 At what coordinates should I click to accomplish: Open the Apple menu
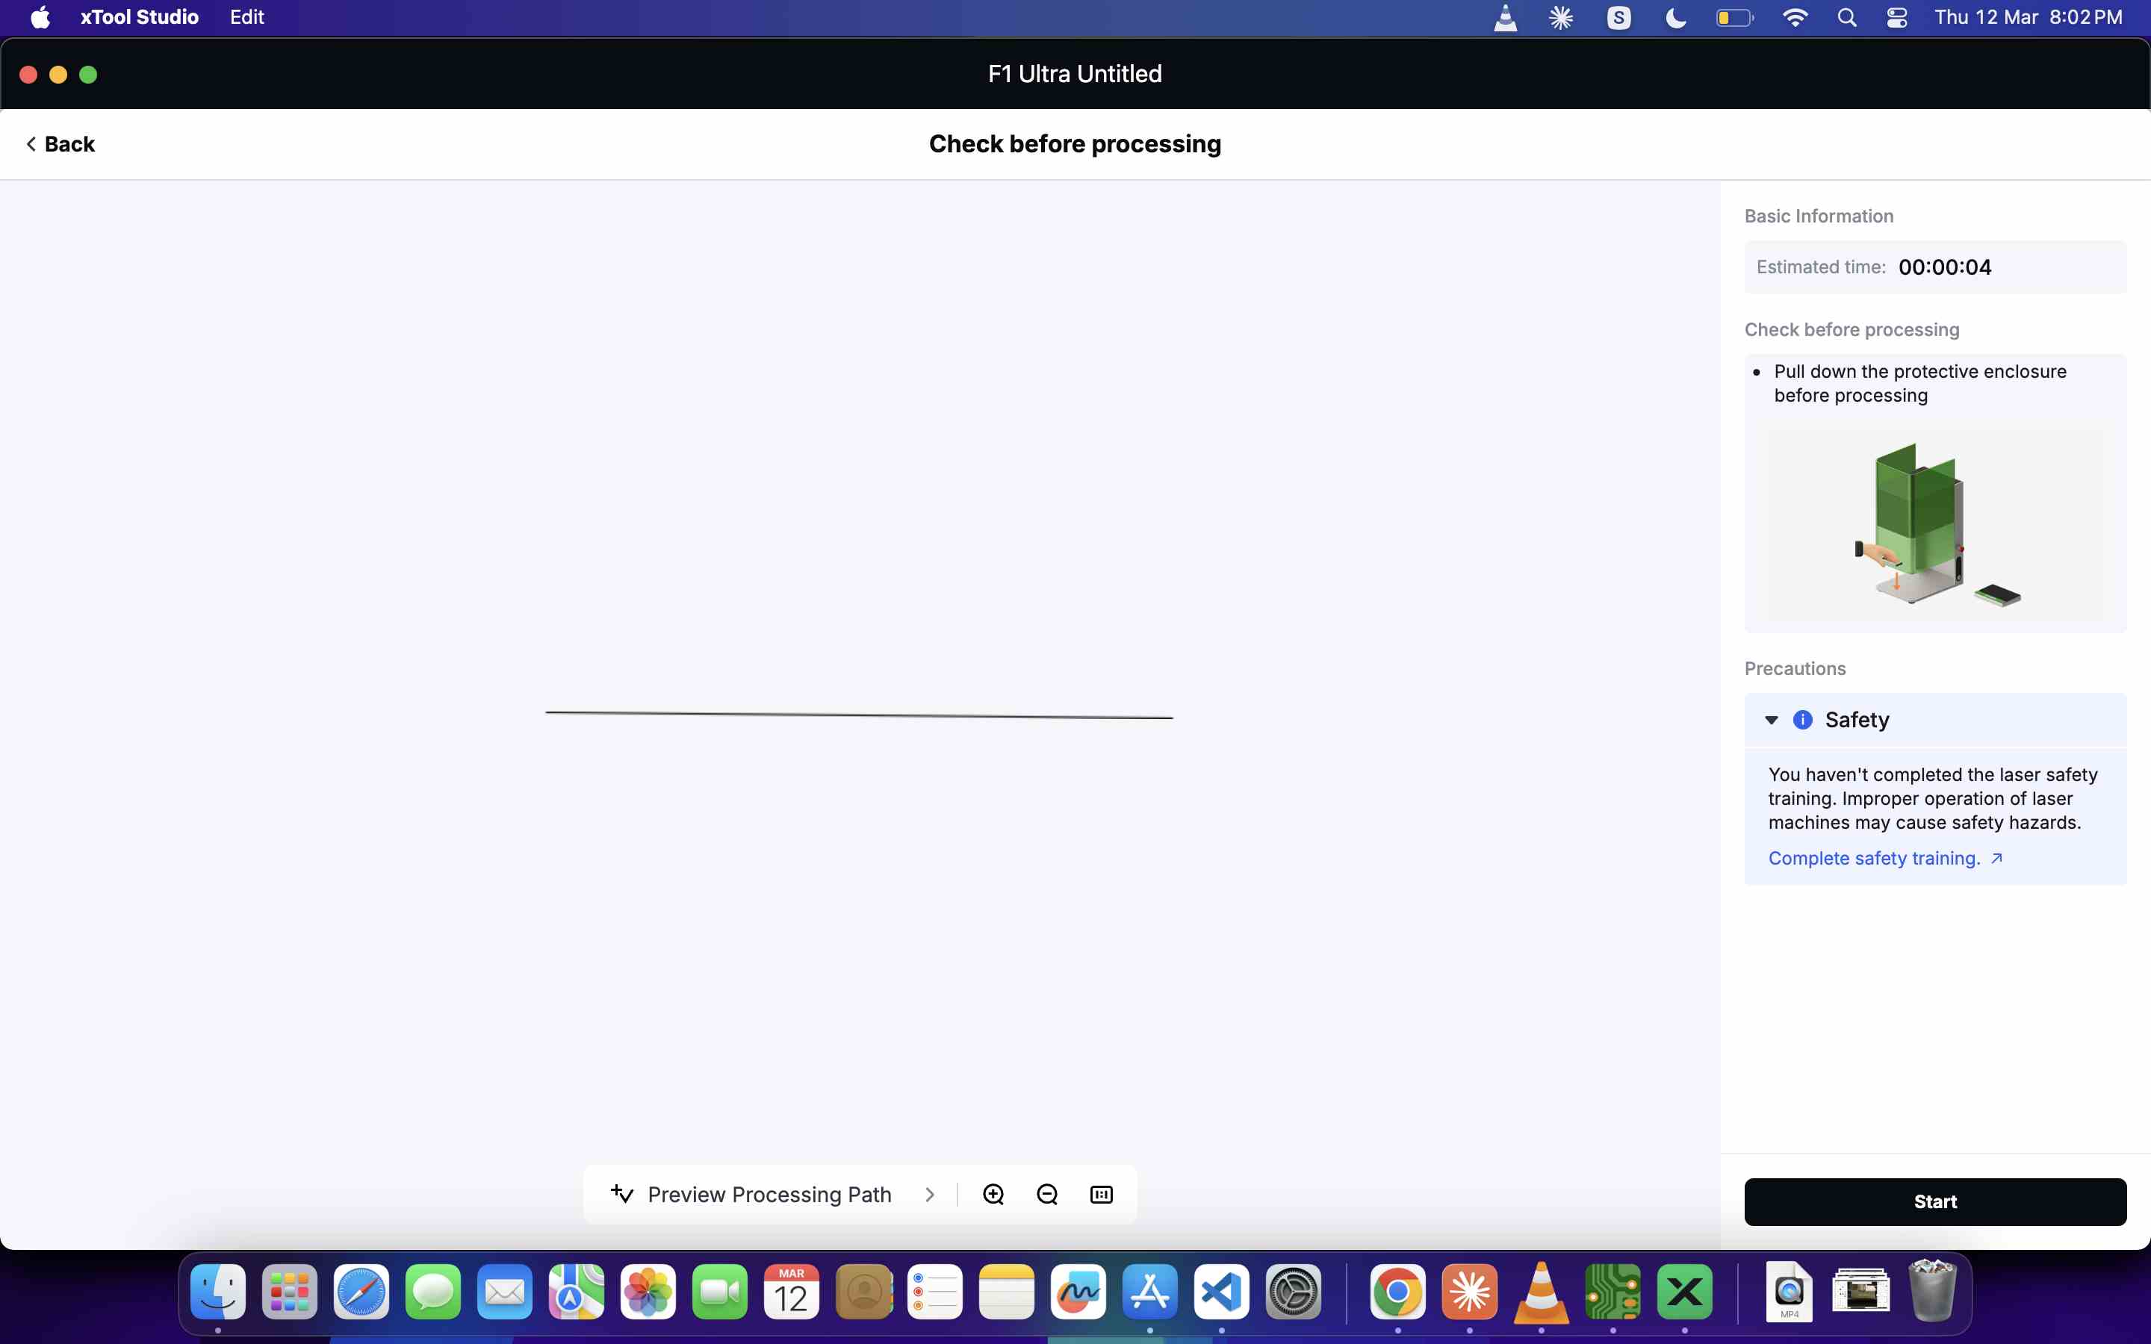click(x=40, y=18)
